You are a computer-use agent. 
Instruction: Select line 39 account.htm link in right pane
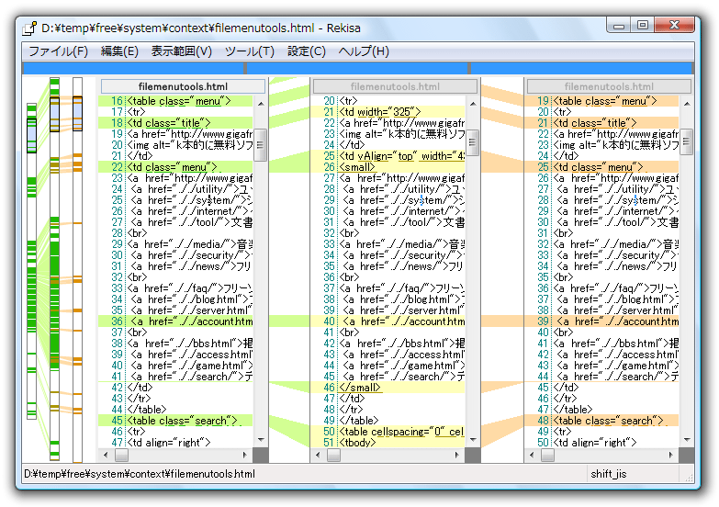pyautogui.click(x=601, y=321)
